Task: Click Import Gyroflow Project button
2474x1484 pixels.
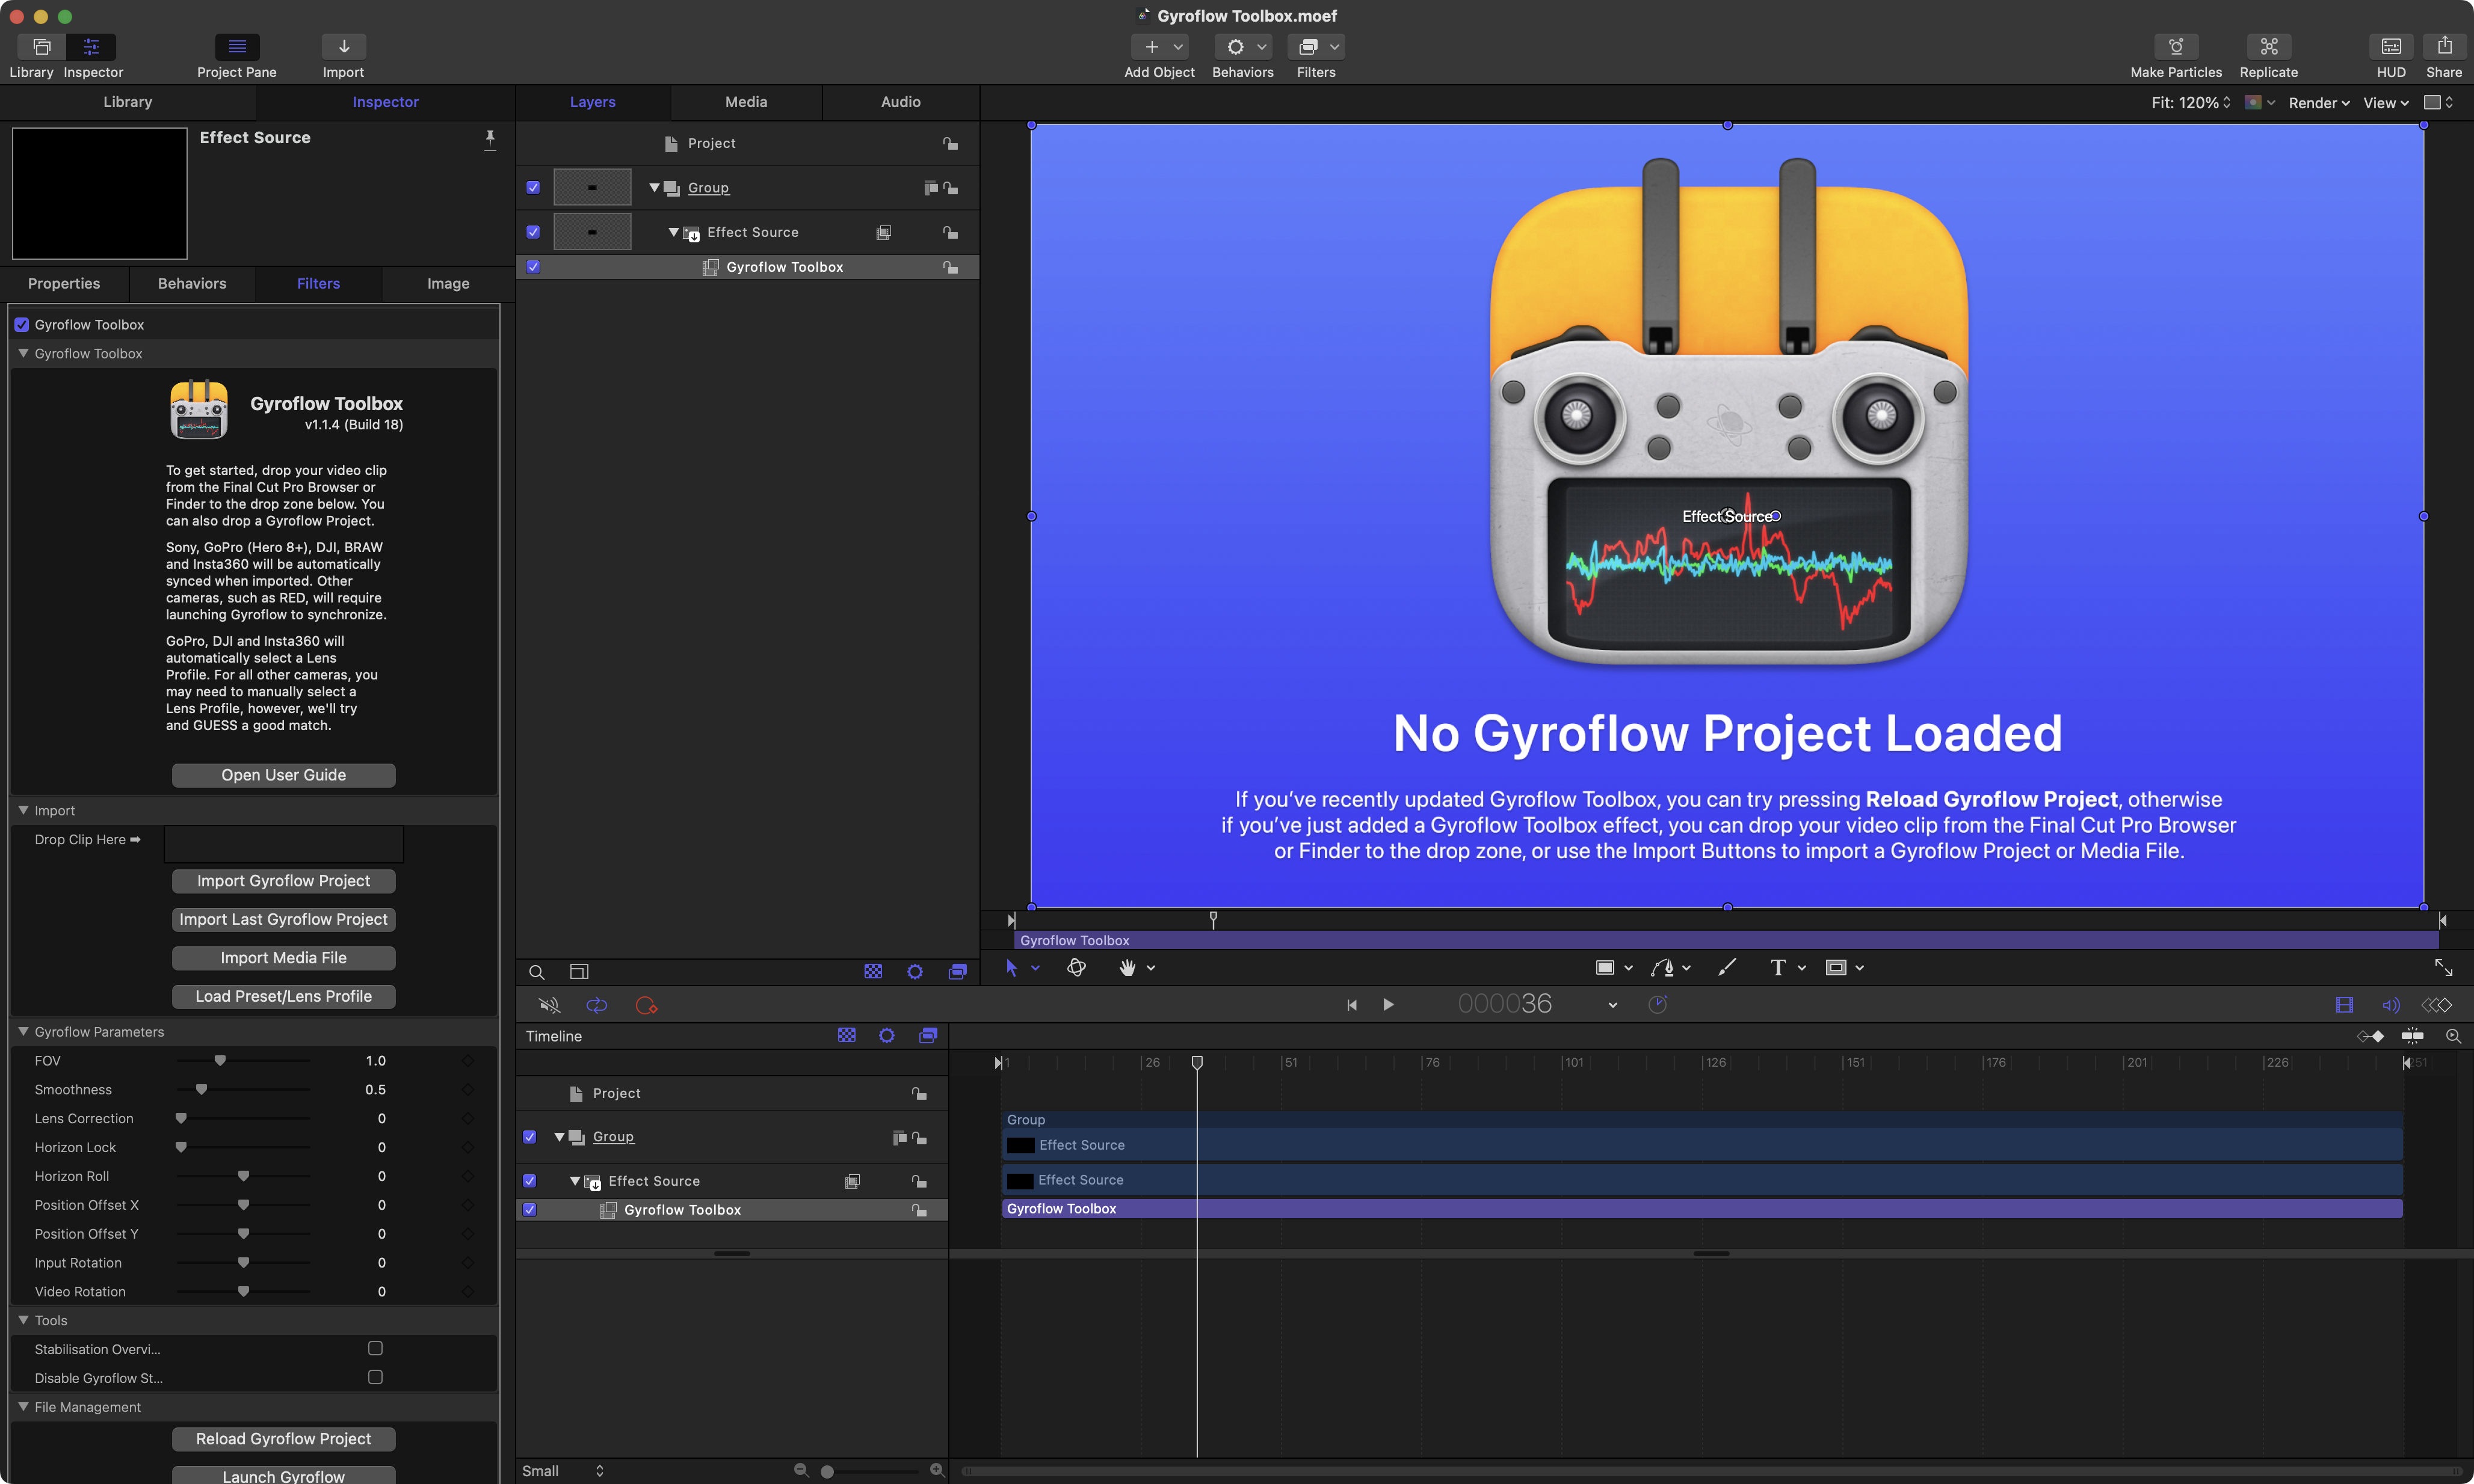Action: (x=283, y=881)
